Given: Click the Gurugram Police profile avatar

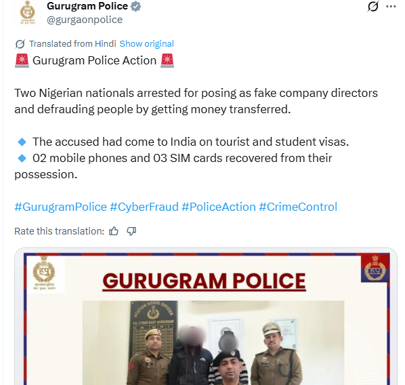Looking at the screenshot, I should [28, 13].
